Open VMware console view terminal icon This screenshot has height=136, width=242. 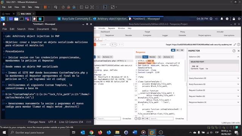(105, 7)
